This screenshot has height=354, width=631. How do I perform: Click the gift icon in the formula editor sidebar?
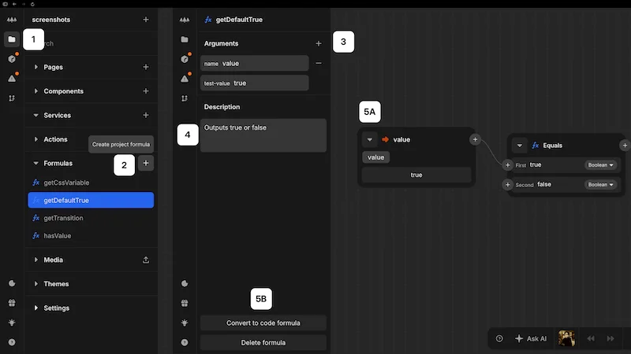click(185, 303)
